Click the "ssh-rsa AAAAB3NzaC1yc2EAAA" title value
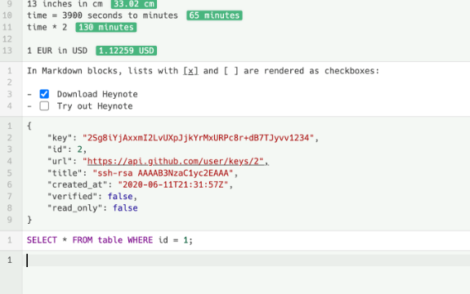The width and height of the screenshot is (470, 294). point(163,173)
